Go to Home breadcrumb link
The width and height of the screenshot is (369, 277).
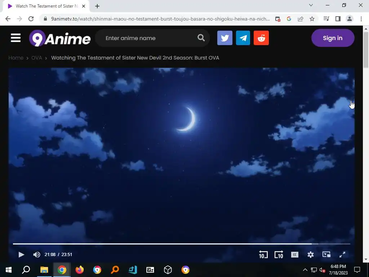coord(16,58)
